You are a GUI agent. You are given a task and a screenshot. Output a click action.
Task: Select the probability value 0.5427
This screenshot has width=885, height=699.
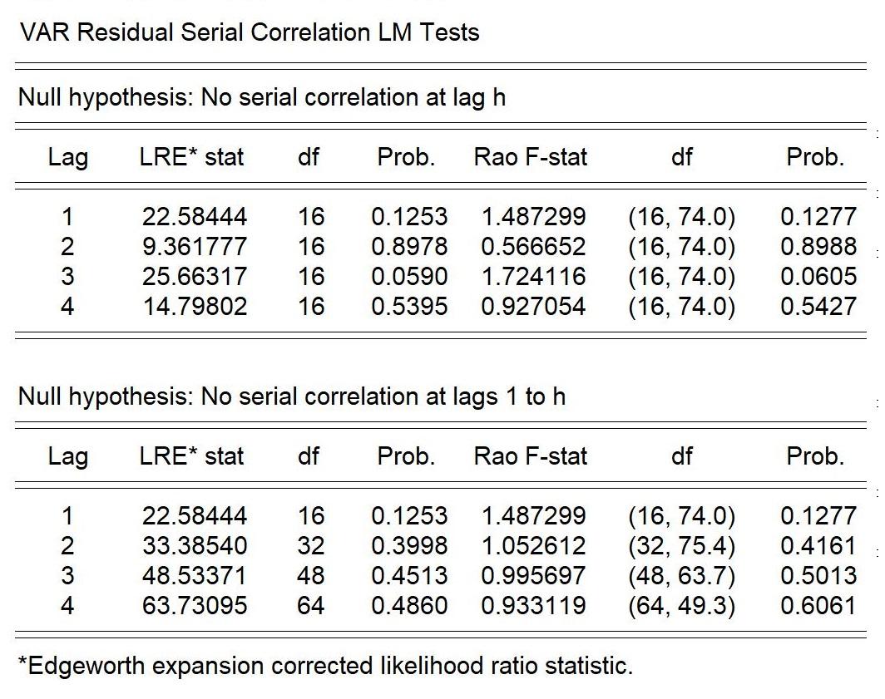pyautogui.click(x=818, y=307)
